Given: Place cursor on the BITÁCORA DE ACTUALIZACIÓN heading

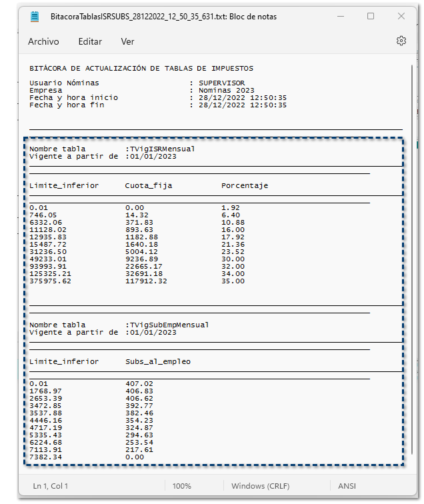Looking at the screenshot, I should [141, 68].
